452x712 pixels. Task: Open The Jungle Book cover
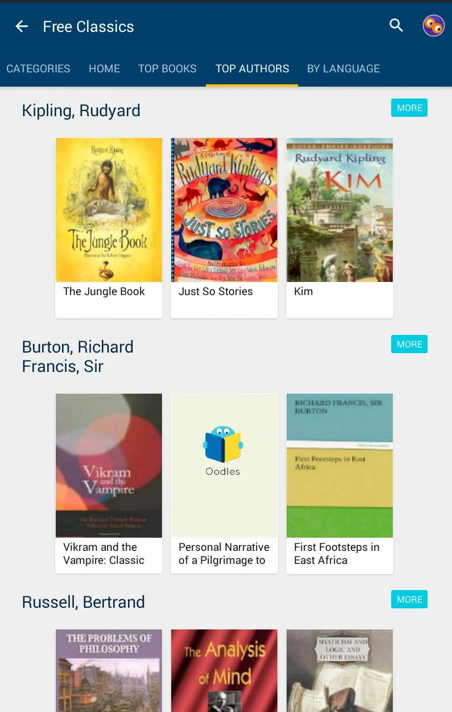pyautogui.click(x=109, y=210)
